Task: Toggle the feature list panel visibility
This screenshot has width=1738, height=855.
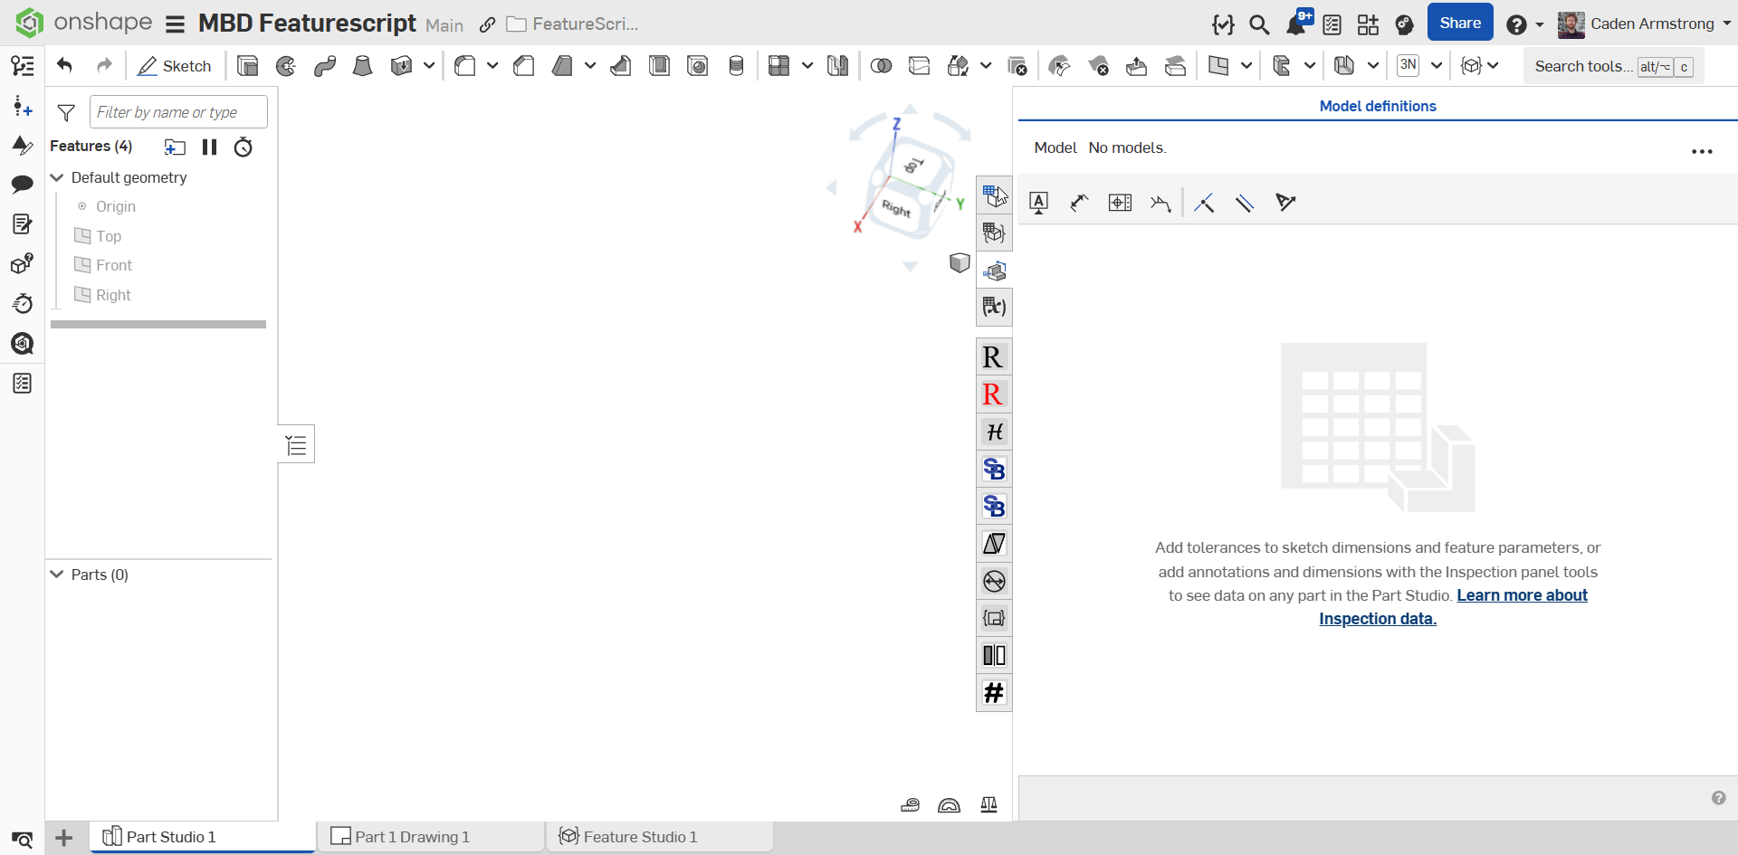Action: tap(296, 444)
